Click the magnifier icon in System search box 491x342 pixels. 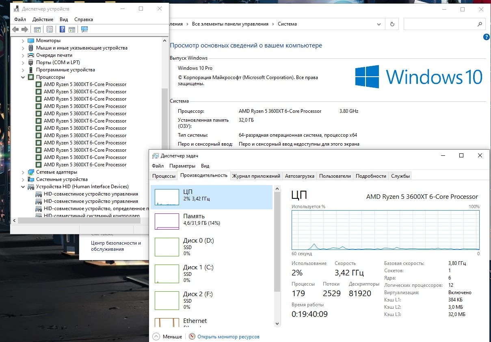click(x=479, y=24)
